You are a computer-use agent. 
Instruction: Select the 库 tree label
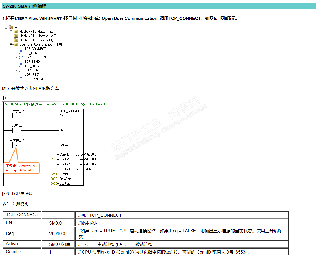tap(16, 27)
